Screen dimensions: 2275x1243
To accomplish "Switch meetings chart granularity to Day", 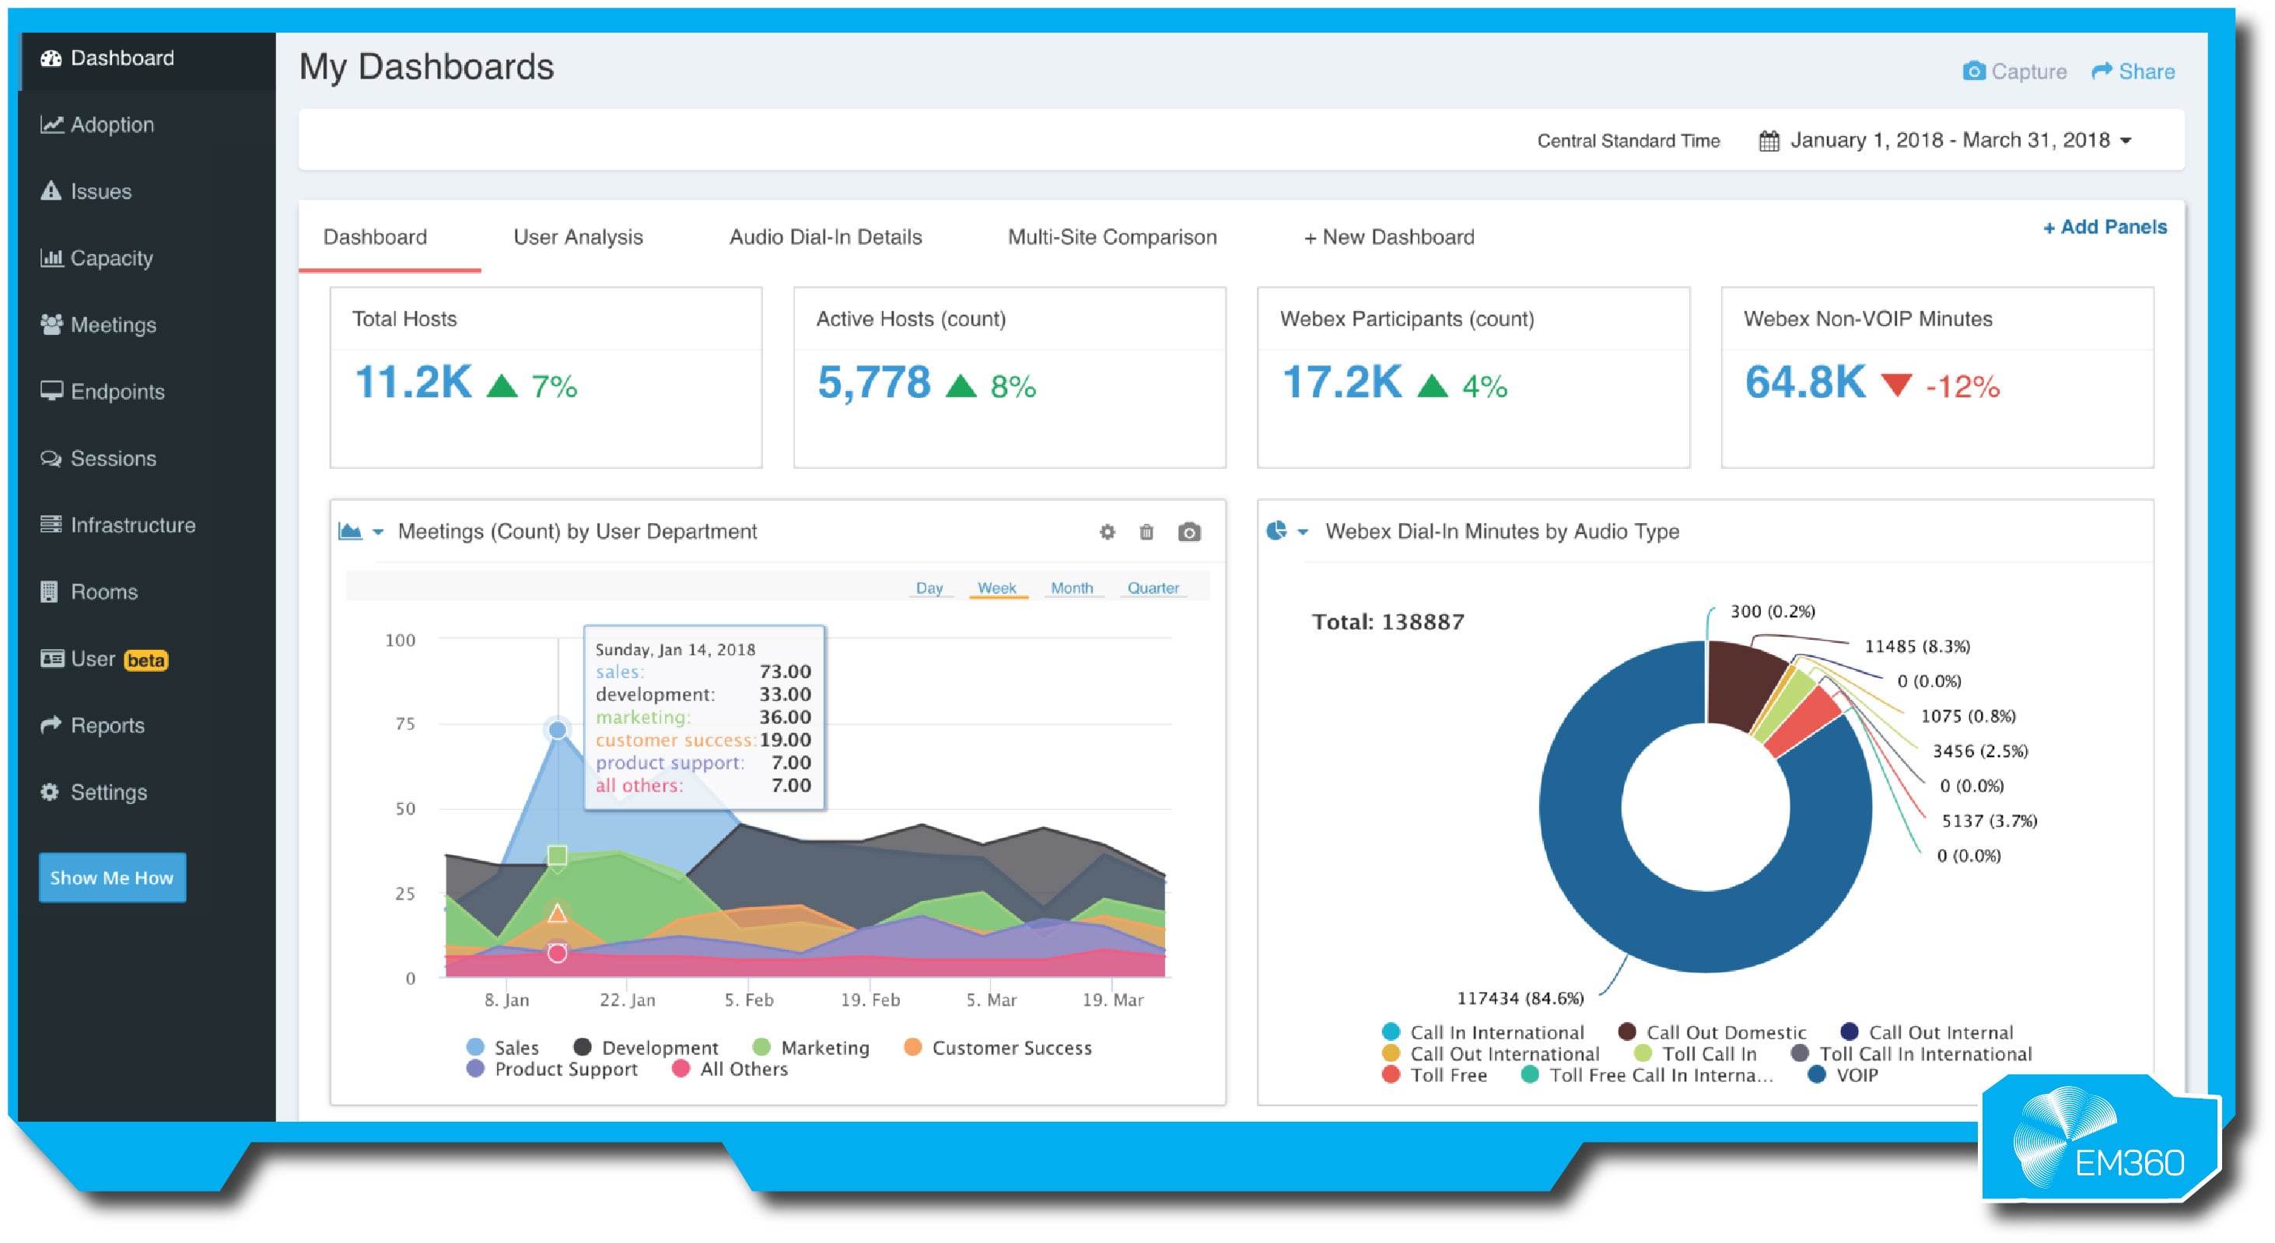I will (x=929, y=587).
